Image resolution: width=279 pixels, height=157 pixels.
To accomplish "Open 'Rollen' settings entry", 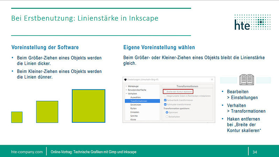I will click(134, 109).
